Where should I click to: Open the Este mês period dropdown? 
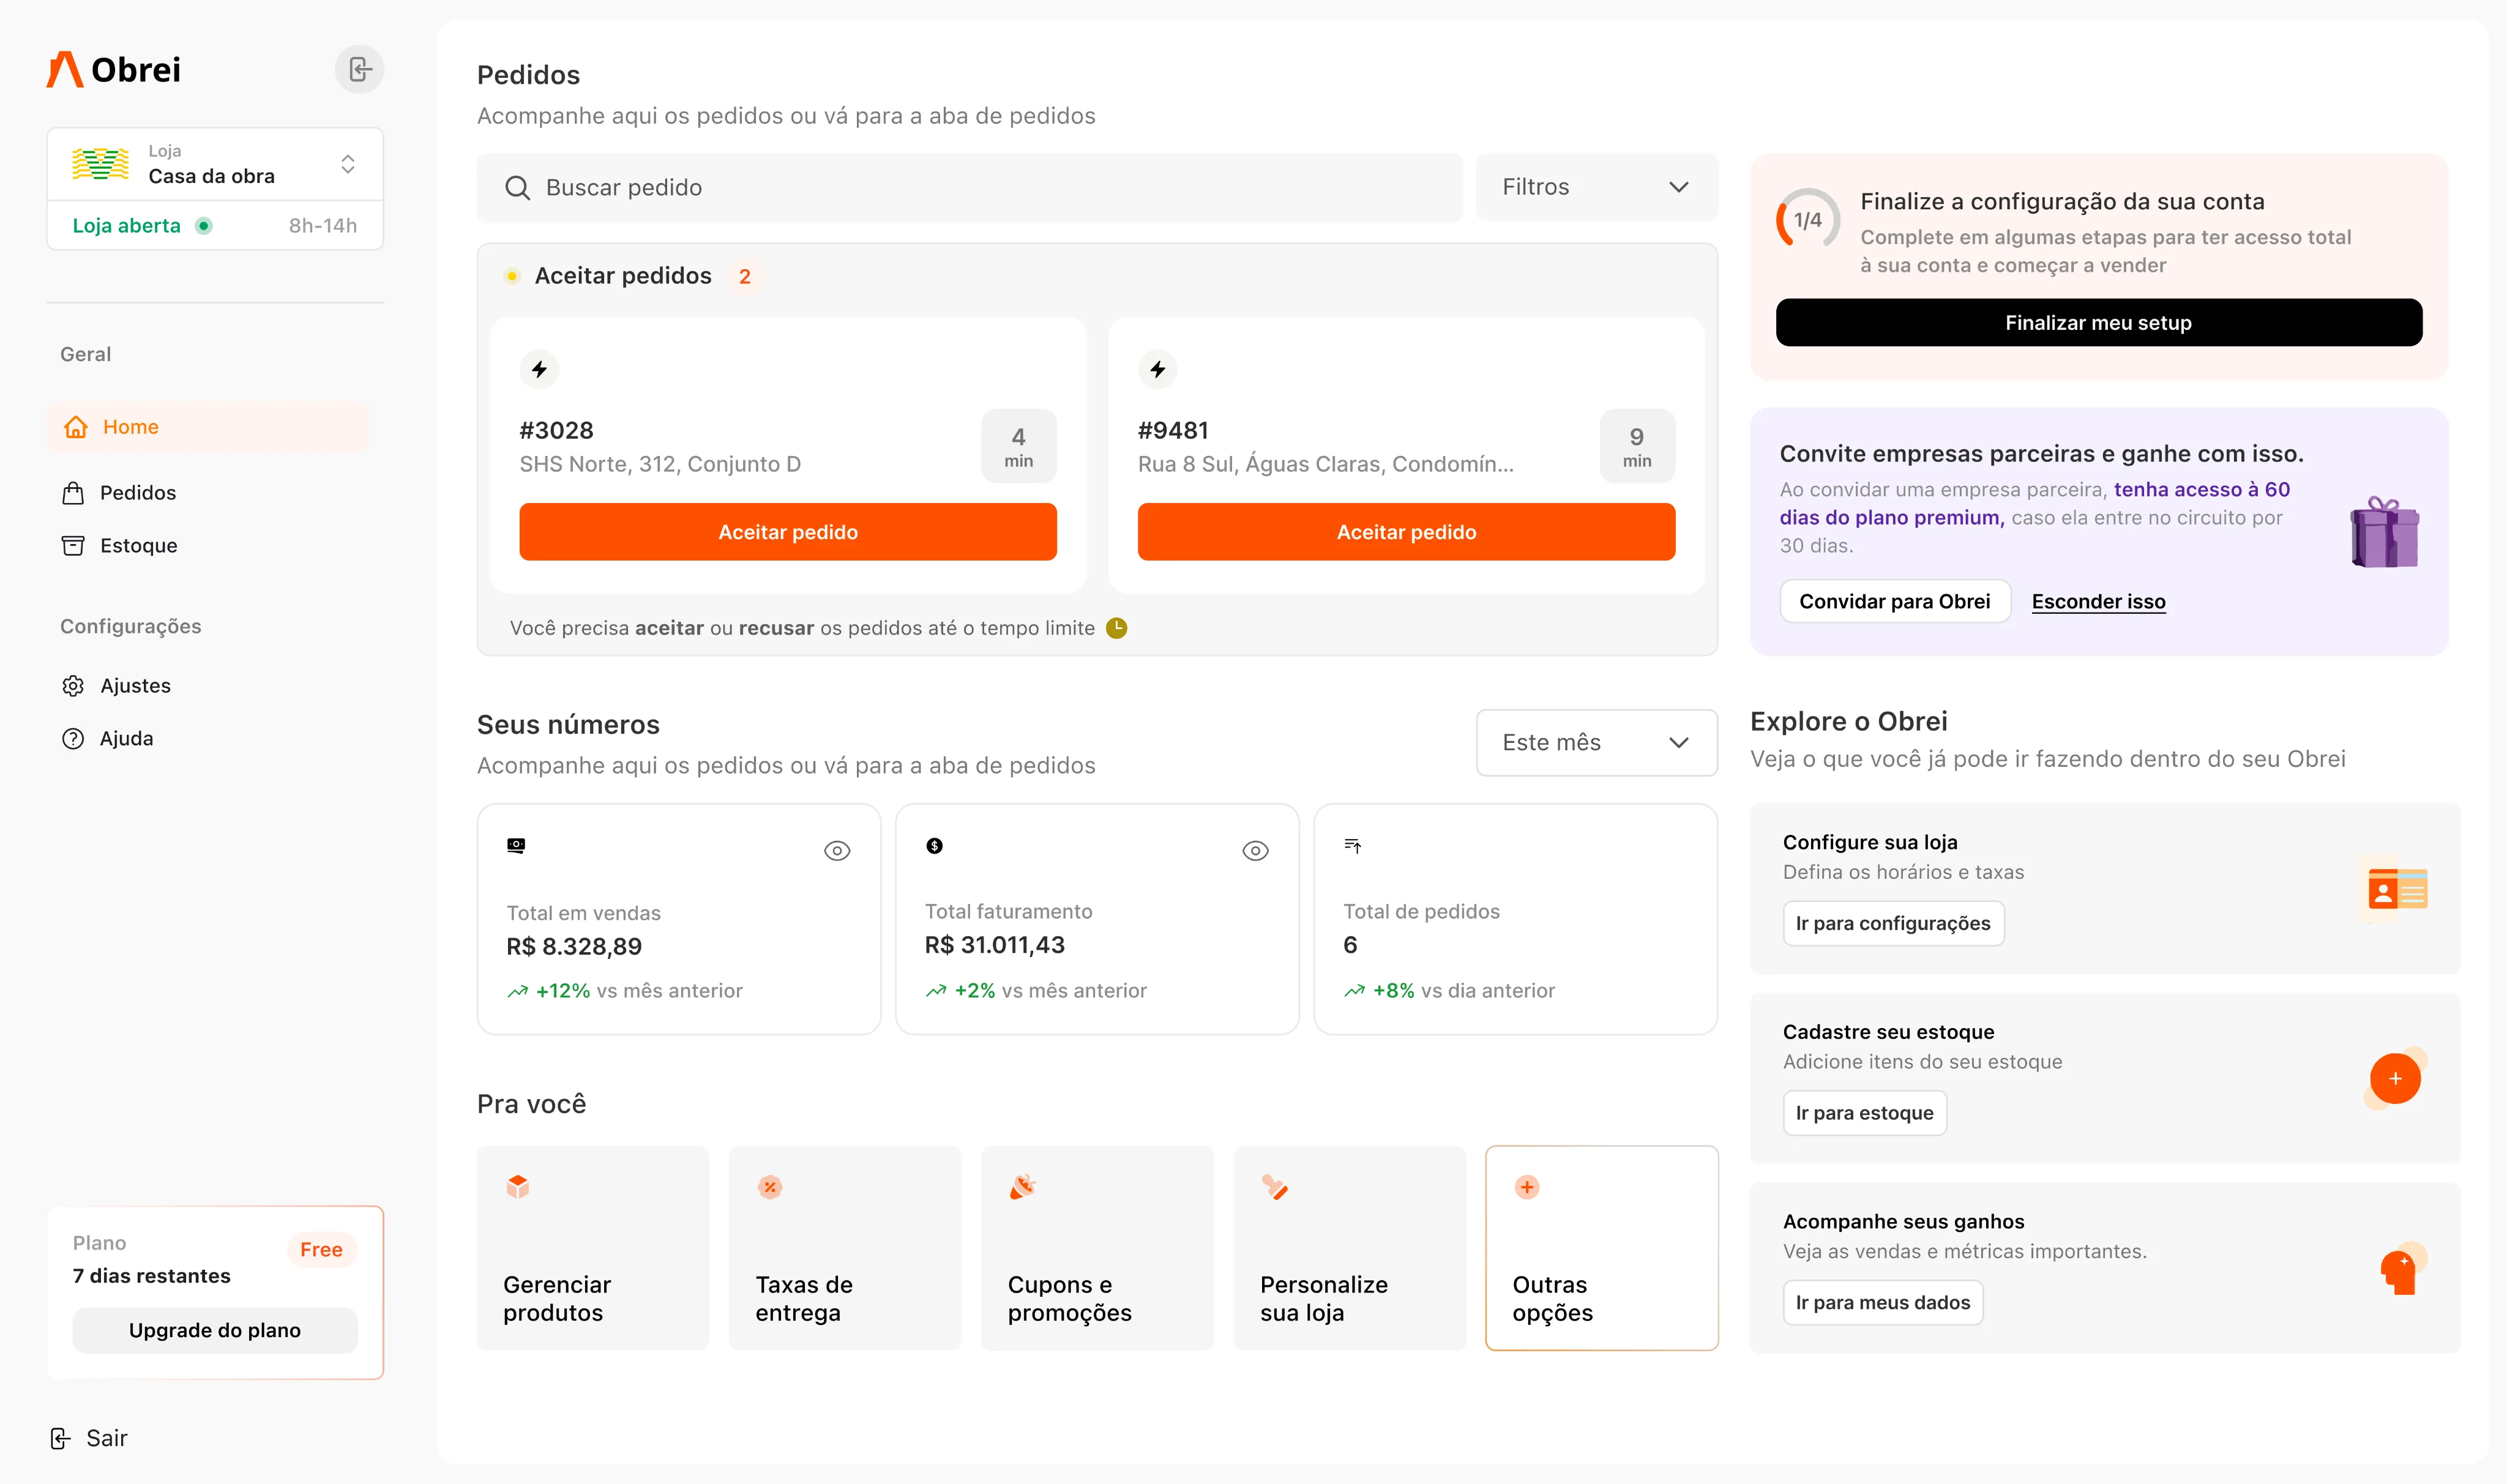(1596, 742)
